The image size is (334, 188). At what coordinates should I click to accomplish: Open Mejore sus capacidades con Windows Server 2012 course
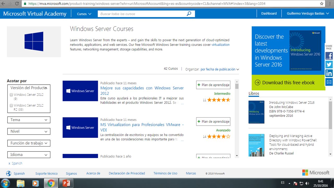tap(142, 91)
